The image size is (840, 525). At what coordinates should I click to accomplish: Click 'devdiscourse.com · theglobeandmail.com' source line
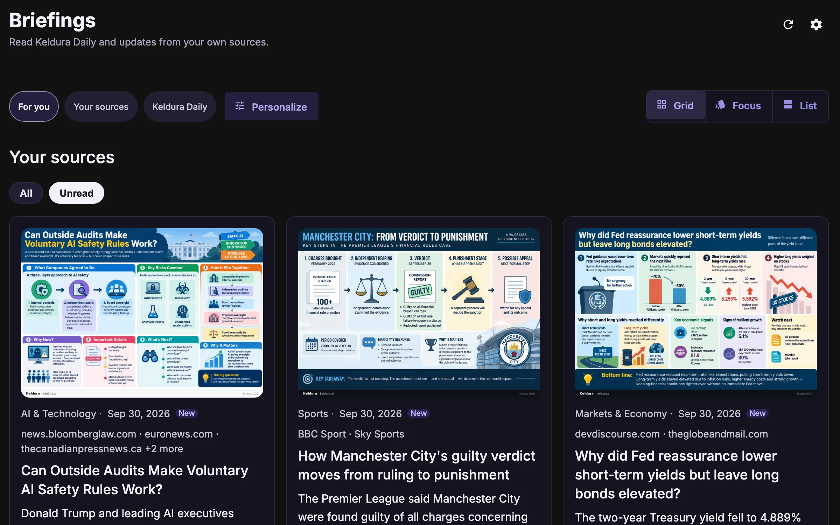pyautogui.click(x=671, y=434)
